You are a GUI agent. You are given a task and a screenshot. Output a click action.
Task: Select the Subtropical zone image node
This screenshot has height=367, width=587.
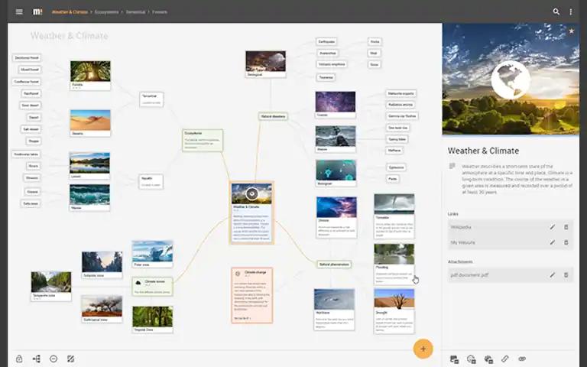pos(102,309)
